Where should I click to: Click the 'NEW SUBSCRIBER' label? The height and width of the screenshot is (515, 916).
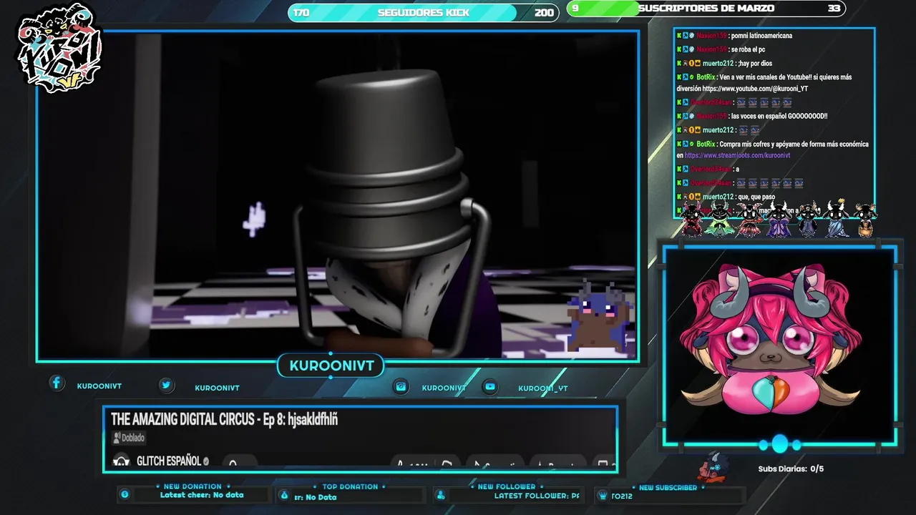pos(668,488)
